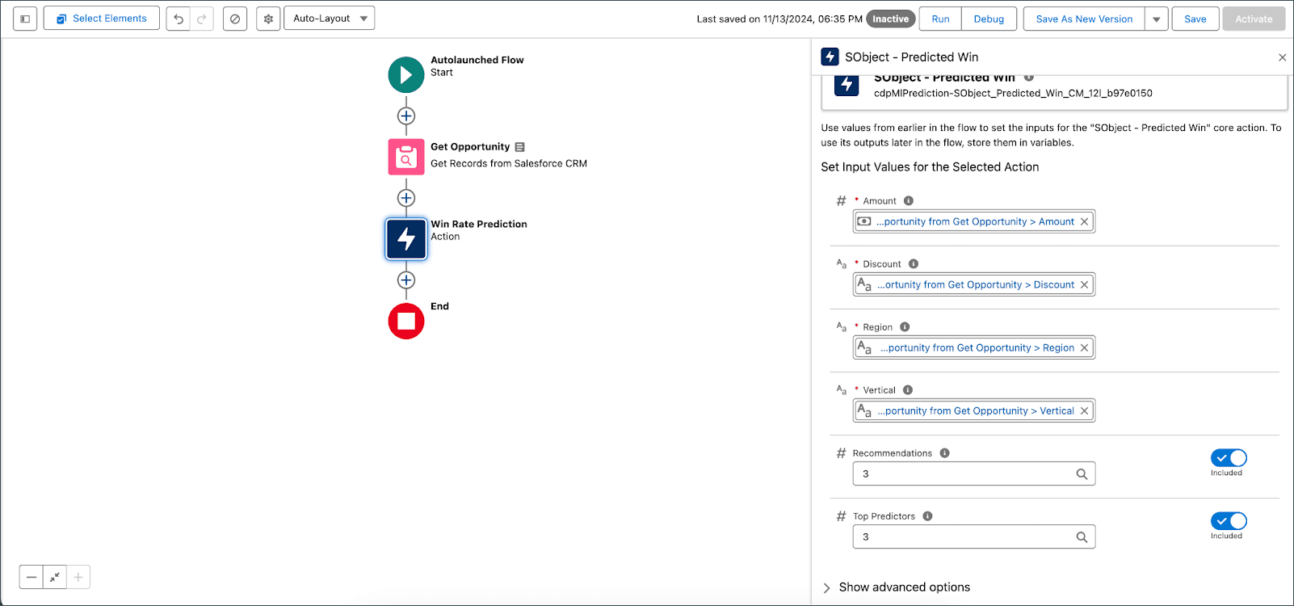Show Recommendations info tooltip

point(944,453)
